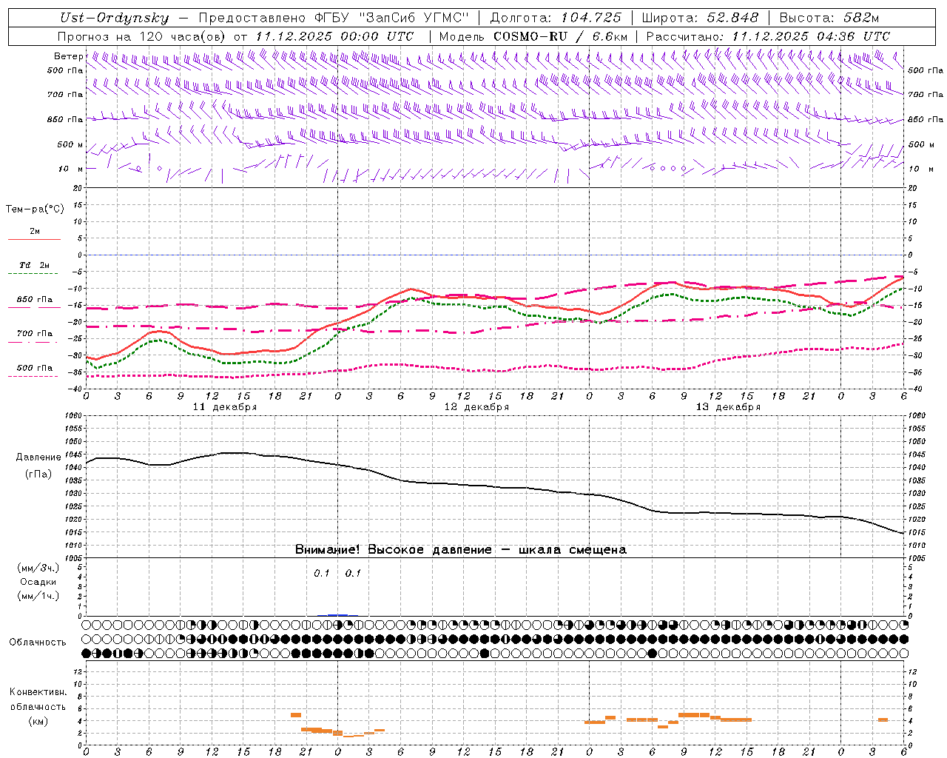
Task: Select the Широта: 52.848 header value
Action: [x=700, y=18]
